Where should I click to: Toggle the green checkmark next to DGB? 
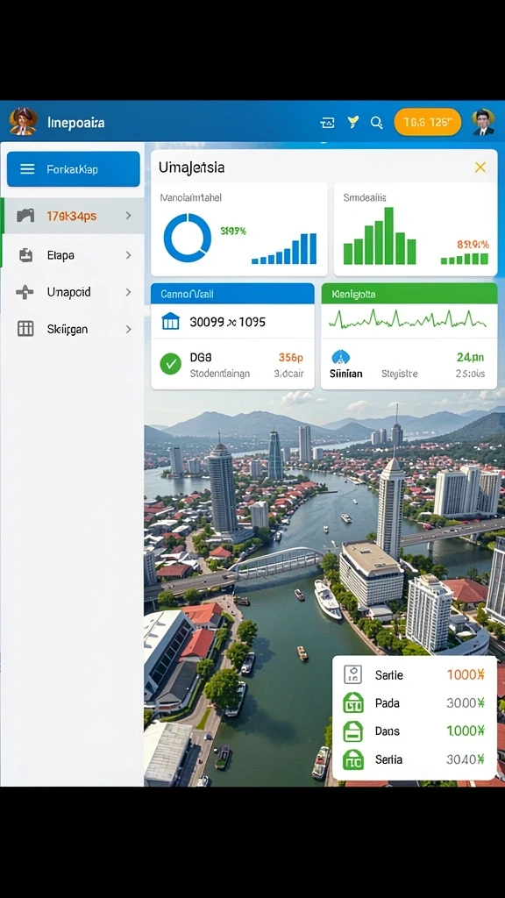pos(171,364)
